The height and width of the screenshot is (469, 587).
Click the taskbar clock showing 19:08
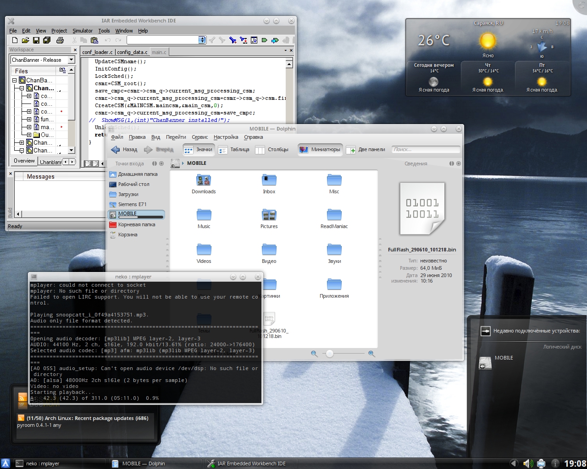[x=575, y=464]
